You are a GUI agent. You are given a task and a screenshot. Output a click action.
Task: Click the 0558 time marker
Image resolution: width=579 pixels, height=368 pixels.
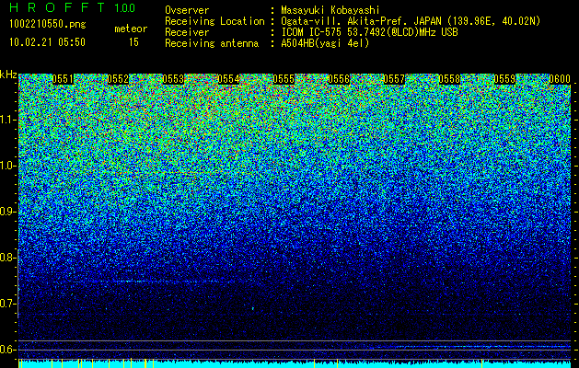click(x=449, y=79)
